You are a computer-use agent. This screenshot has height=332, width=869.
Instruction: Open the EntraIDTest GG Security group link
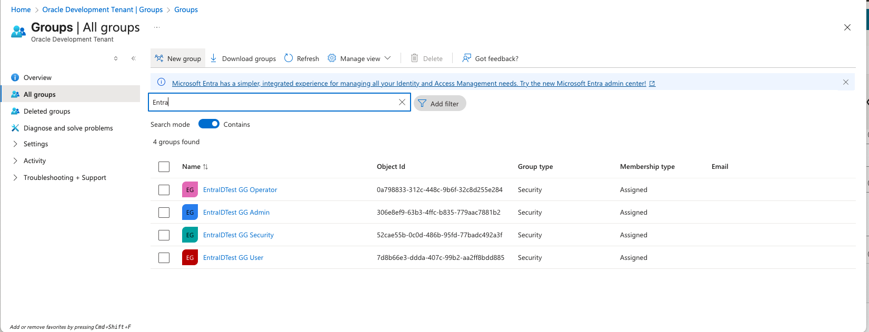[x=238, y=235]
